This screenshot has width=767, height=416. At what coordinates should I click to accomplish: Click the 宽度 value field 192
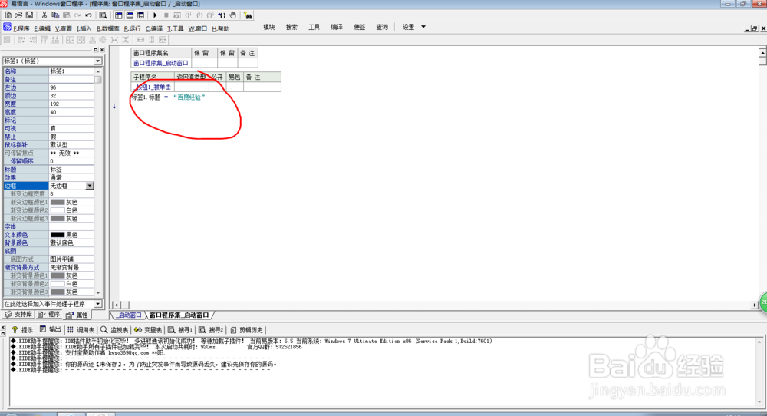71,104
